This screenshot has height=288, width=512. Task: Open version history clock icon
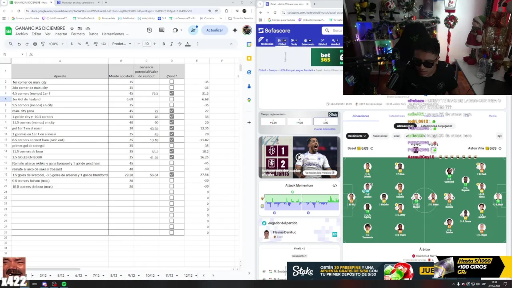coord(149,30)
